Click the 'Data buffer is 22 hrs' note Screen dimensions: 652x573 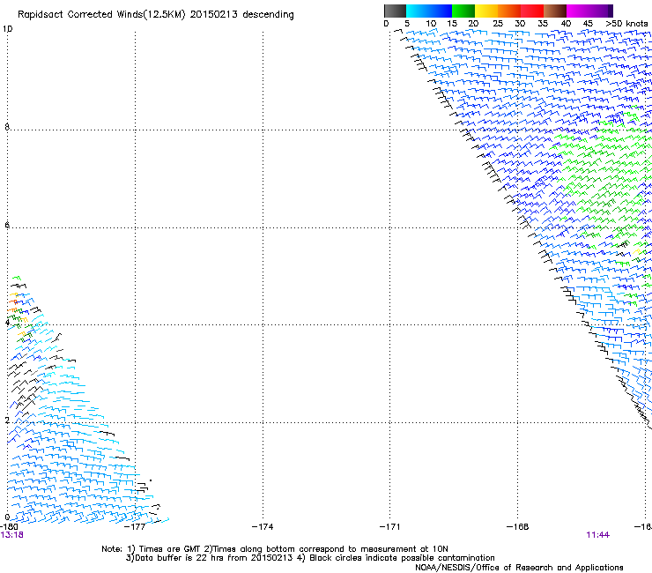tap(310, 558)
